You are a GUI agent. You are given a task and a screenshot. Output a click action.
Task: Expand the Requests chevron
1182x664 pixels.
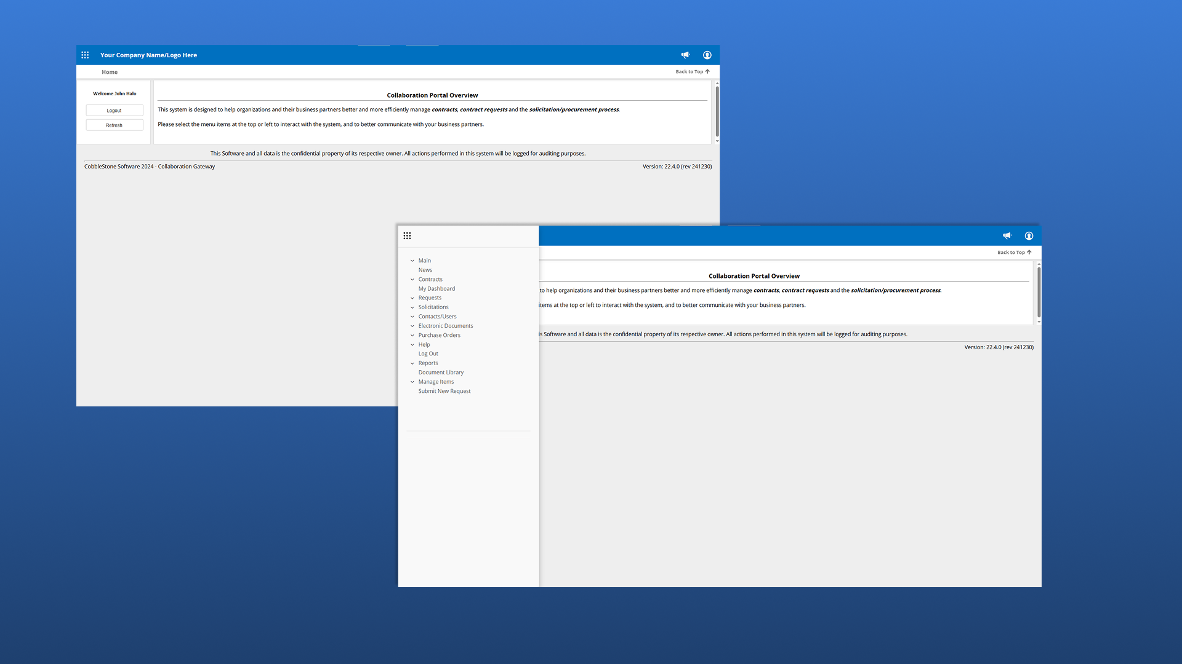pos(412,298)
